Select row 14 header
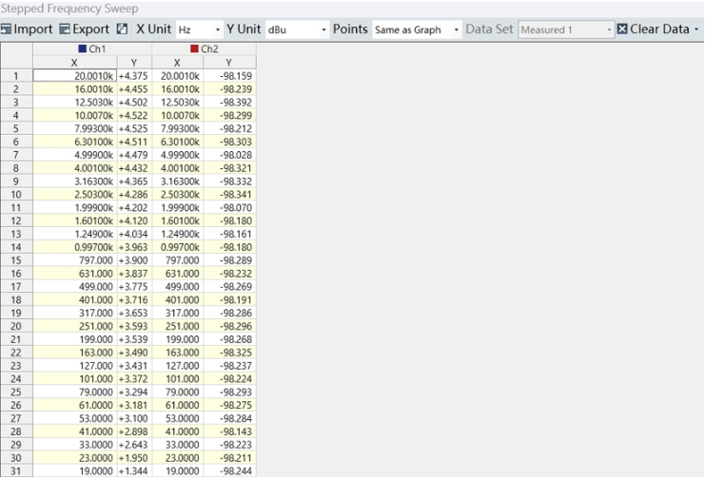706x479 pixels. click(16, 246)
